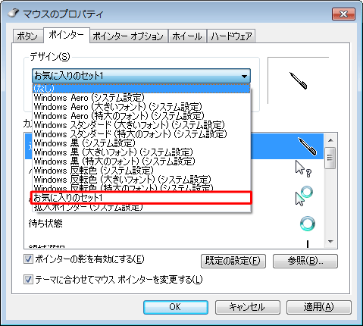
Task: Choose Windows 黒 (大きいフォント) scheme
Action: tap(142, 152)
